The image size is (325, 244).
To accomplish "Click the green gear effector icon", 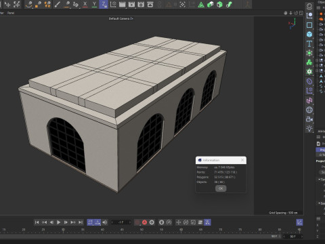I will pyautogui.click(x=309, y=72).
